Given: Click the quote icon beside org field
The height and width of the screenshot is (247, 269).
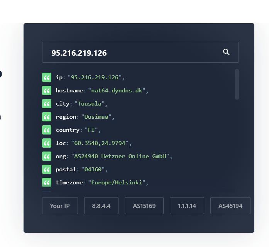Looking at the screenshot, I should pos(47,156).
